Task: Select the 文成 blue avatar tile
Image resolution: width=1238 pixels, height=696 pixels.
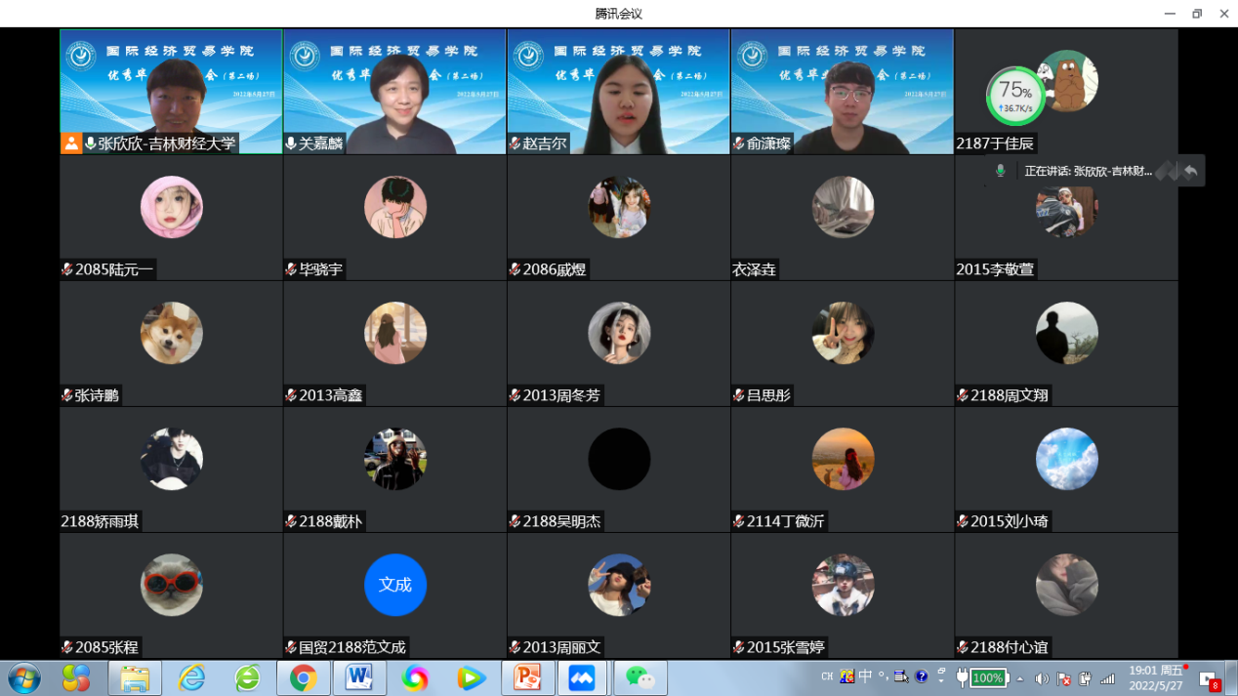Action: point(395,585)
